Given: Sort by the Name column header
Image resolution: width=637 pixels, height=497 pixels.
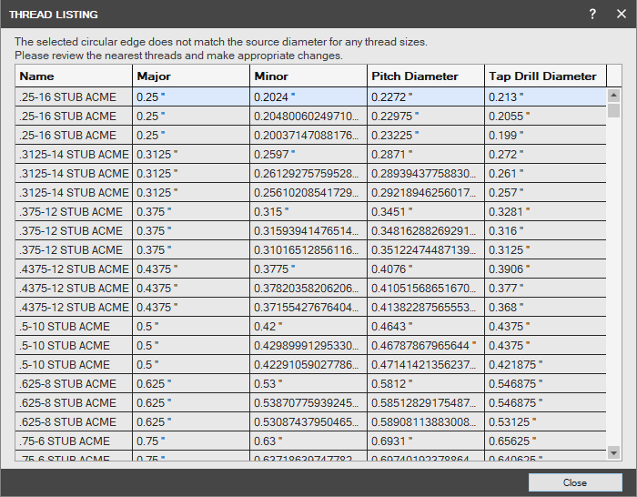Looking at the screenshot, I should pyautogui.click(x=74, y=76).
